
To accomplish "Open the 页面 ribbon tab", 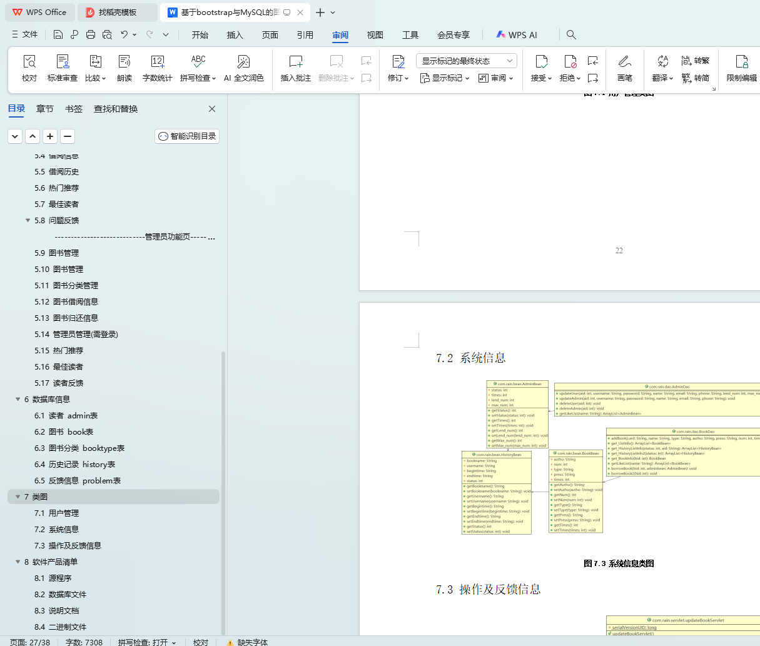I will pyautogui.click(x=270, y=35).
